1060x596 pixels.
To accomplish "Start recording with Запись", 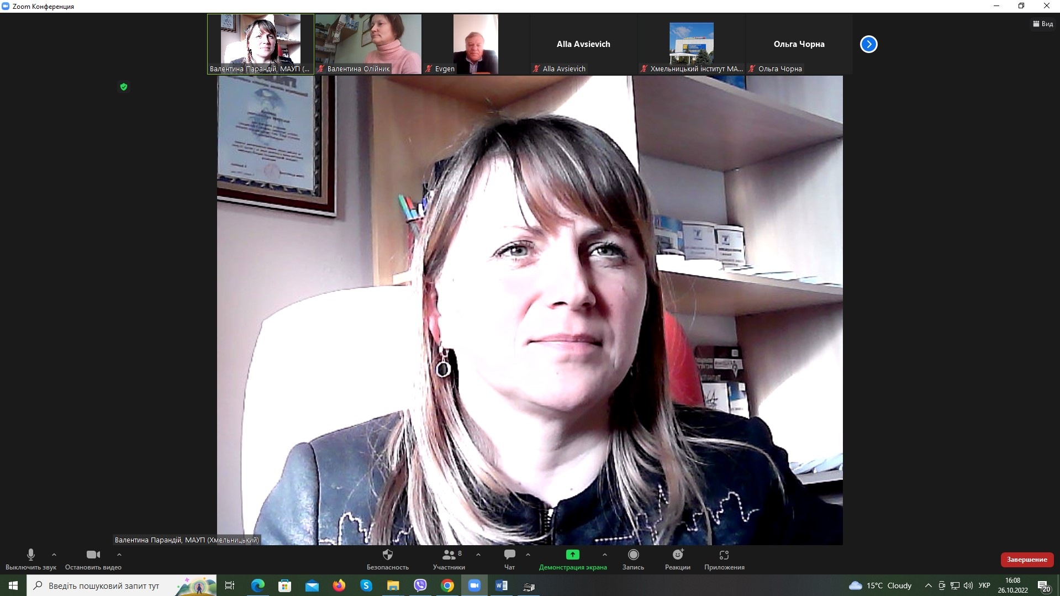I will click(x=633, y=559).
